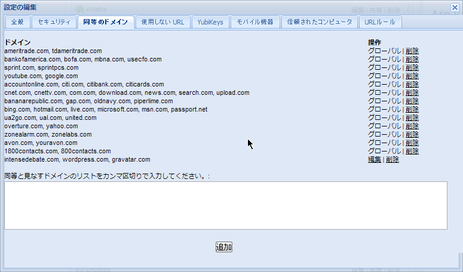Image resolution: width=463 pixels, height=272 pixels.
Task: Click the equivalent domains text area
Action: [226, 205]
